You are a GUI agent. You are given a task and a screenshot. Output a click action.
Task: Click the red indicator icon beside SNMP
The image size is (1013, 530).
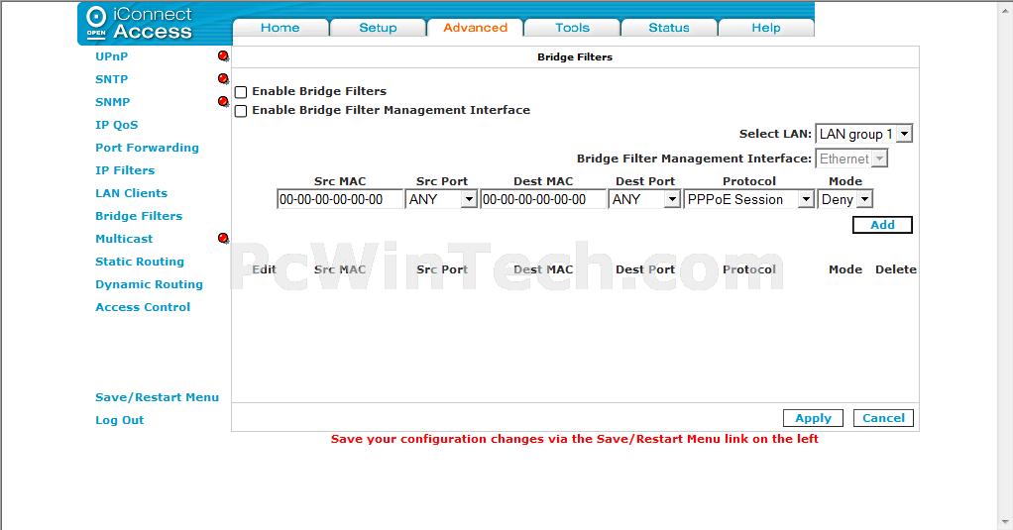pos(224,101)
